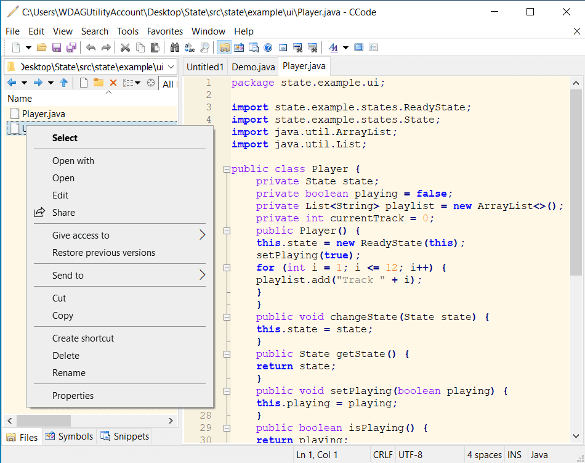Screen dimensions: 585x463
Task: Click the editor vertical scrollbar thumb
Action: [x=576, y=182]
